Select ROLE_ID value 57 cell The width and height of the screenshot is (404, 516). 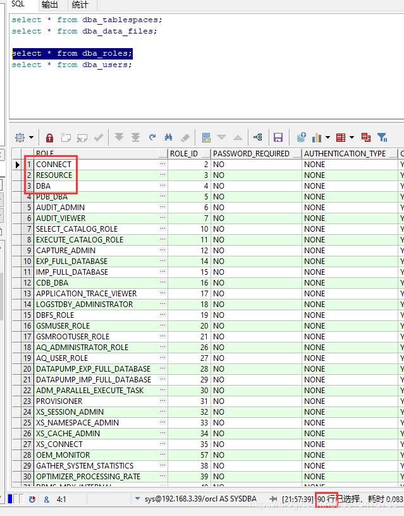[x=189, y=455]
